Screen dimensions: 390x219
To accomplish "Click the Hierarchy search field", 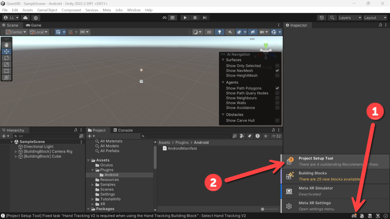I will [46, 136].
